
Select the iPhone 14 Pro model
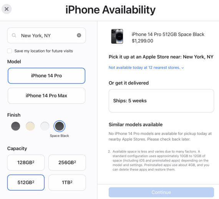[46, 76]
